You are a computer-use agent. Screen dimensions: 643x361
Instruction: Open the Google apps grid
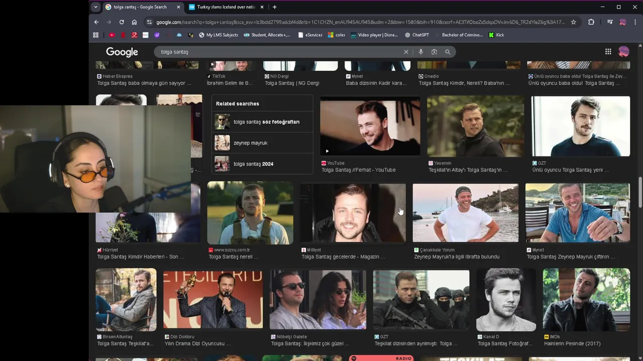608,52
